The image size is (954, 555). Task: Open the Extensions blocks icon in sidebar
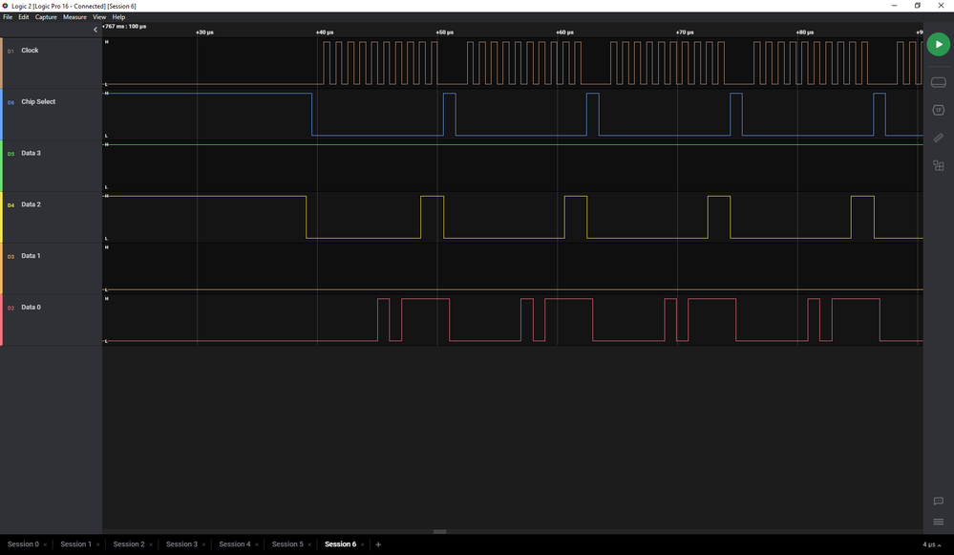click(x=938, y=165)
